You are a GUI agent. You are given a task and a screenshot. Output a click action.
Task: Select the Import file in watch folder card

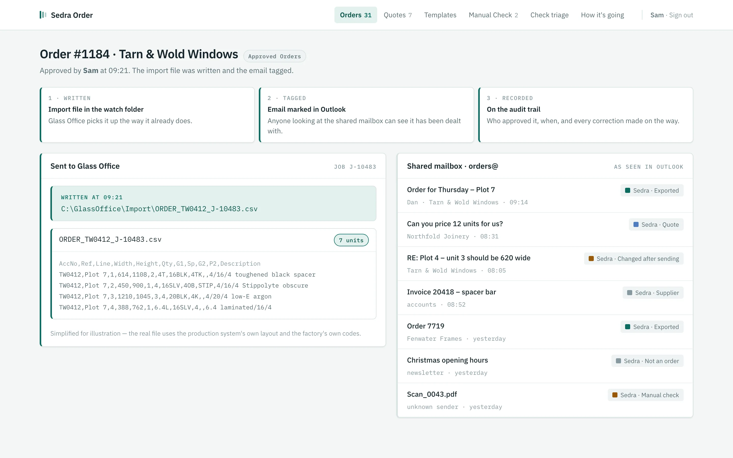(147, 115)
